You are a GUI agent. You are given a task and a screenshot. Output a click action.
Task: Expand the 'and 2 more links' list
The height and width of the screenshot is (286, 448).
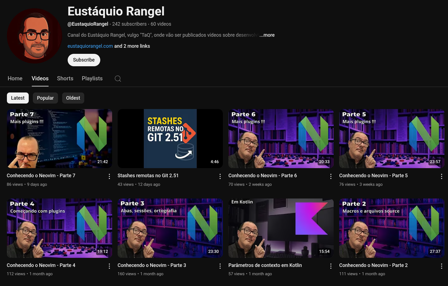point(132,46)
